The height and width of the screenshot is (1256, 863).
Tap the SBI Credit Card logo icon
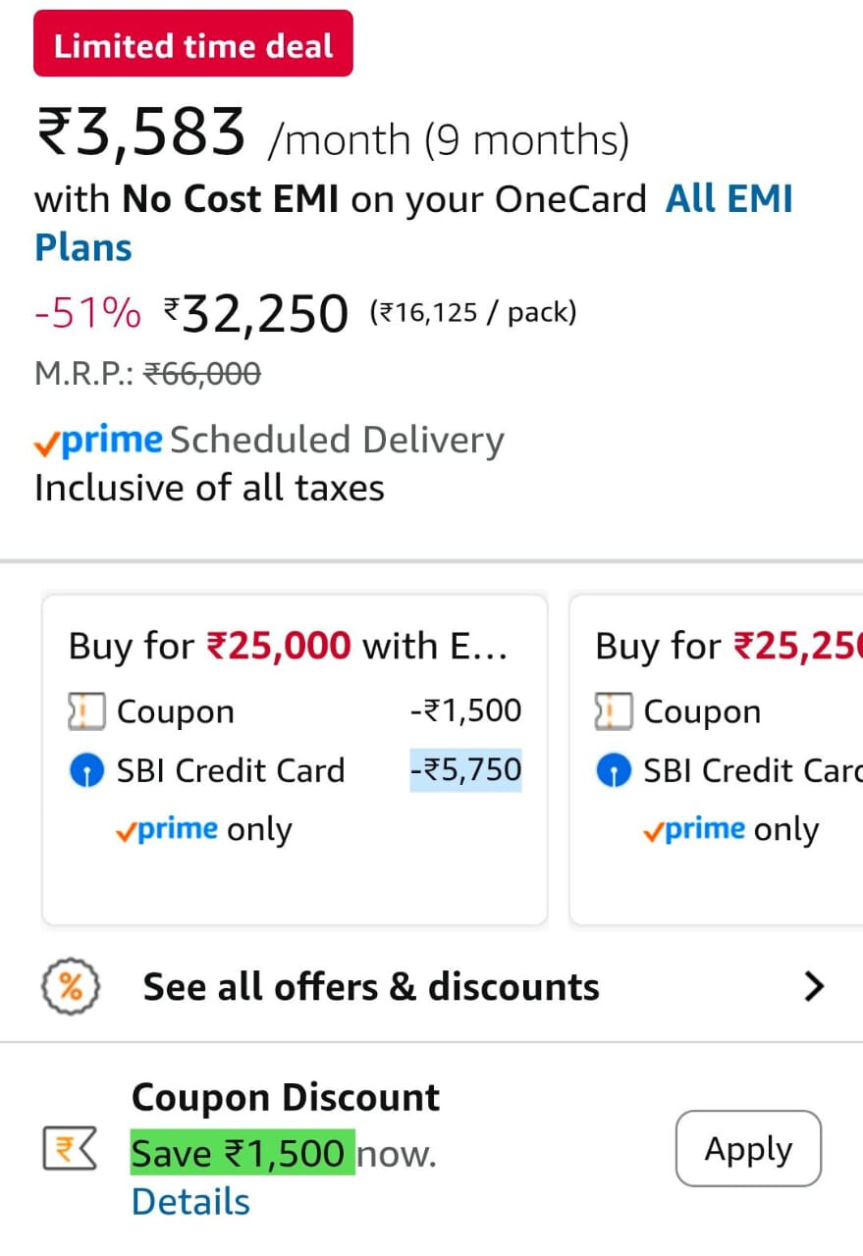point(86,771)
